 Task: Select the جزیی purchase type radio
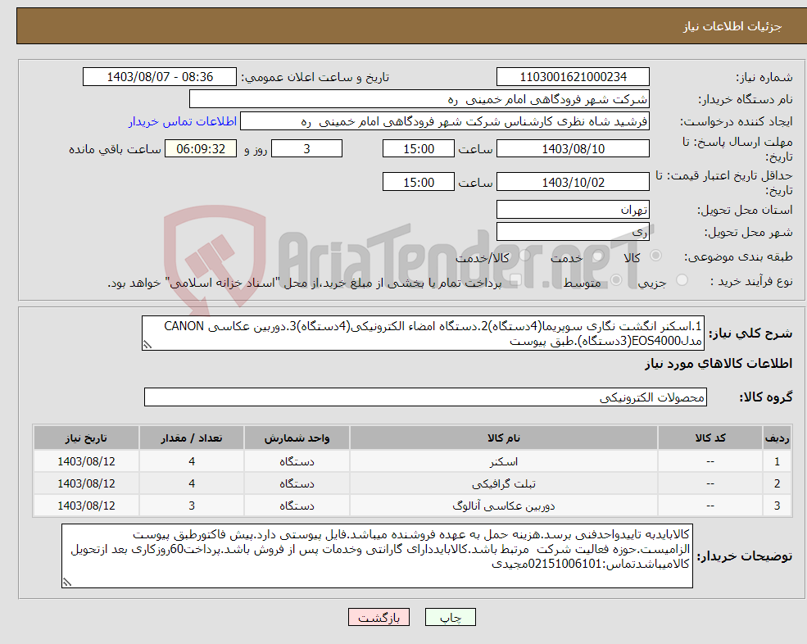click(x=682, y=280)
